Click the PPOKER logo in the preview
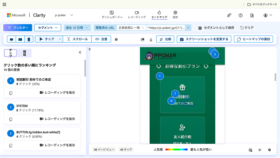 click(x=160, y=56)
